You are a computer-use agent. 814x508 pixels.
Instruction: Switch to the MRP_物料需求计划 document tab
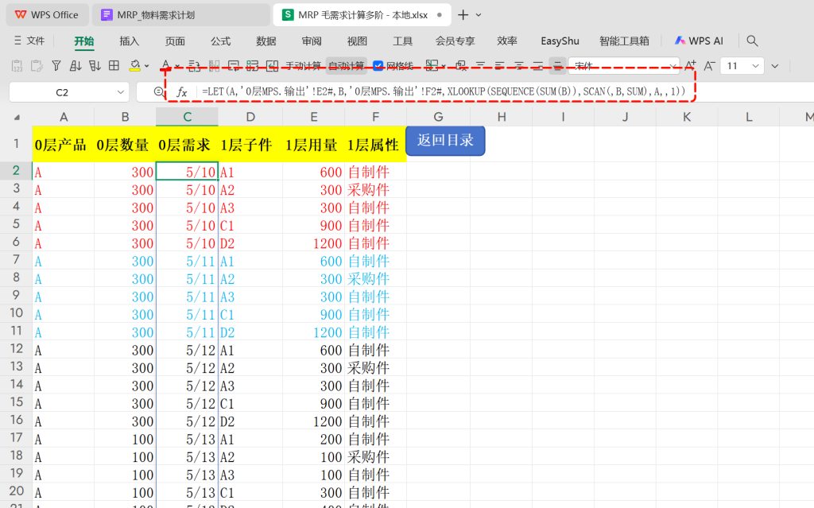point(180,15)
